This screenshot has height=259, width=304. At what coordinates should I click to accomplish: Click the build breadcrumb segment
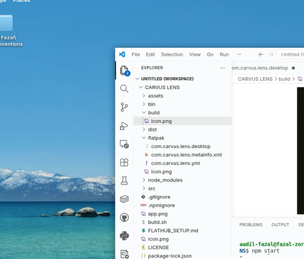pos(285,79)
